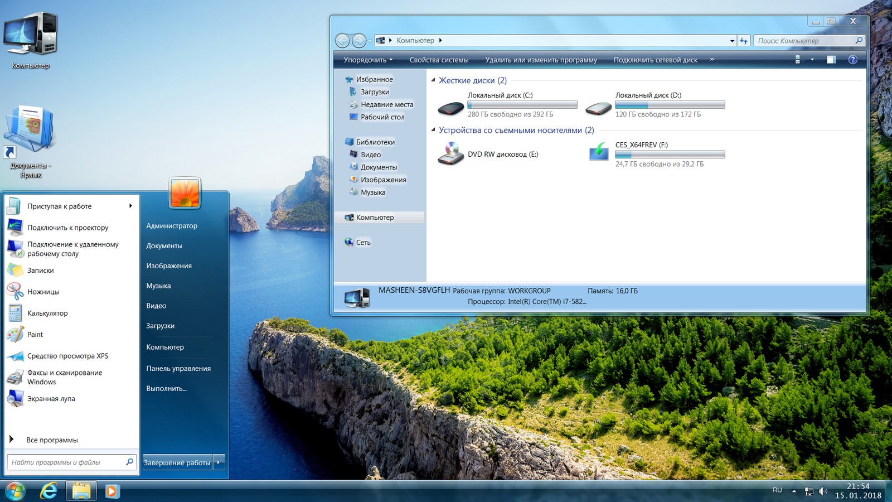Open shutdown options arrow menu
The image size is (892, 502).
[x=219, y=462]
